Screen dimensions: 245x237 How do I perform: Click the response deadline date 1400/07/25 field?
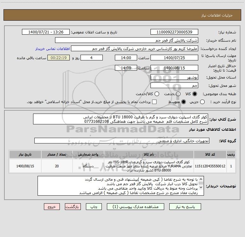tap(174, 58)
